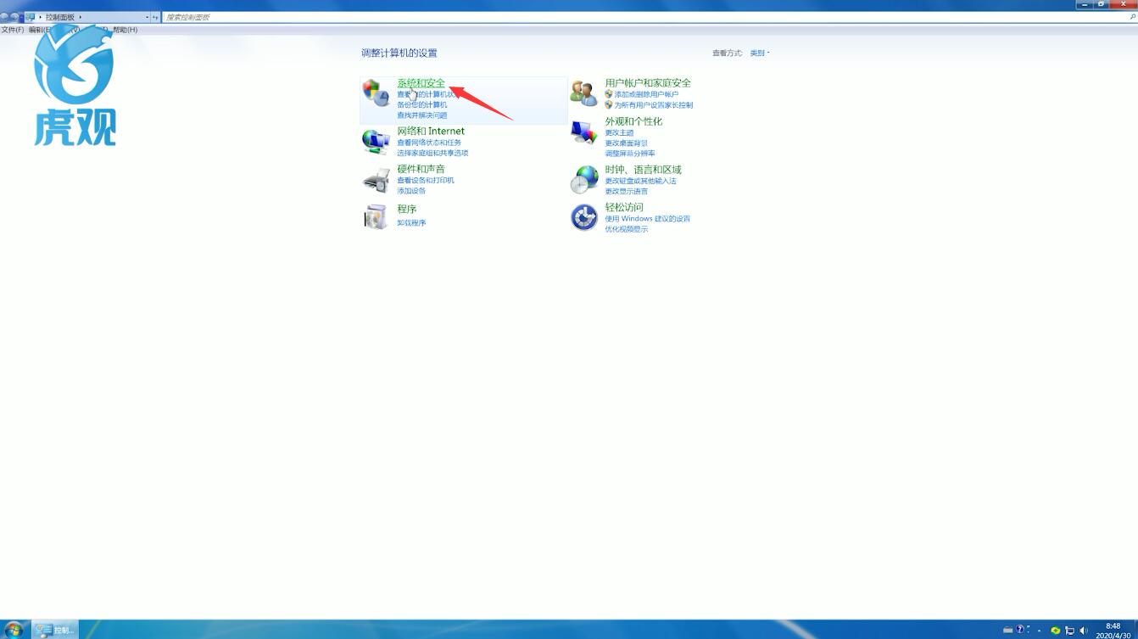Screen dimensions: 1138x639
Task: Open the 轻松访问 heading
Action: pos(624,207)
